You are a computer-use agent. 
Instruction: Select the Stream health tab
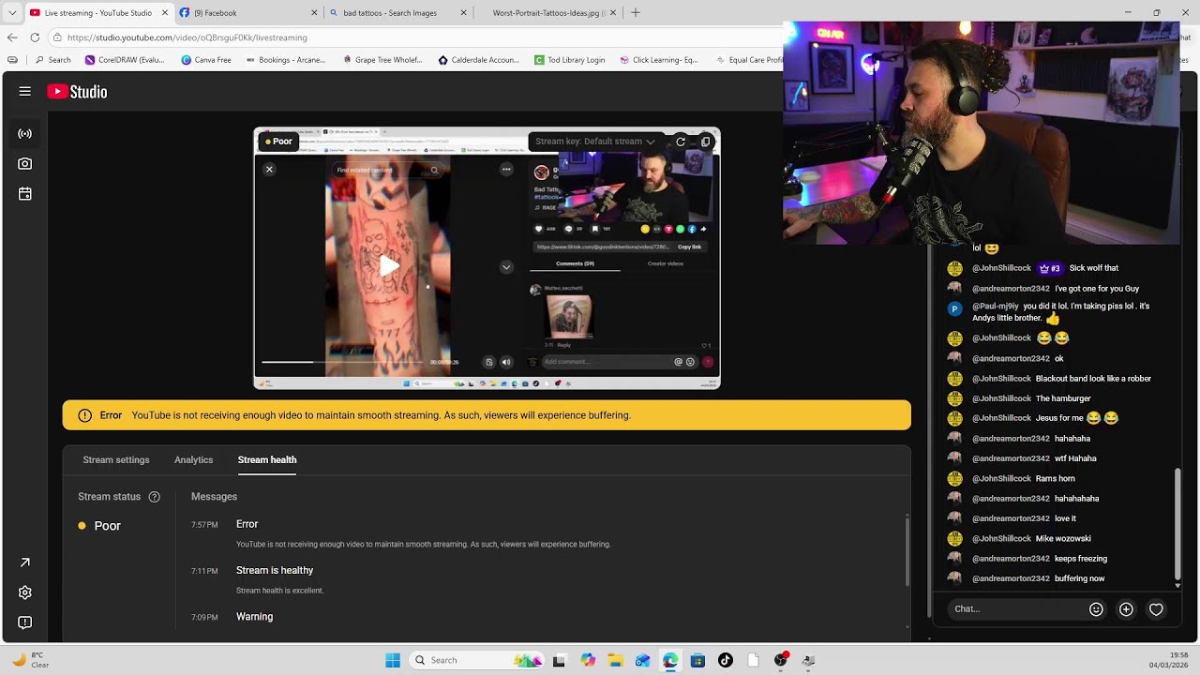click(267, 460)
